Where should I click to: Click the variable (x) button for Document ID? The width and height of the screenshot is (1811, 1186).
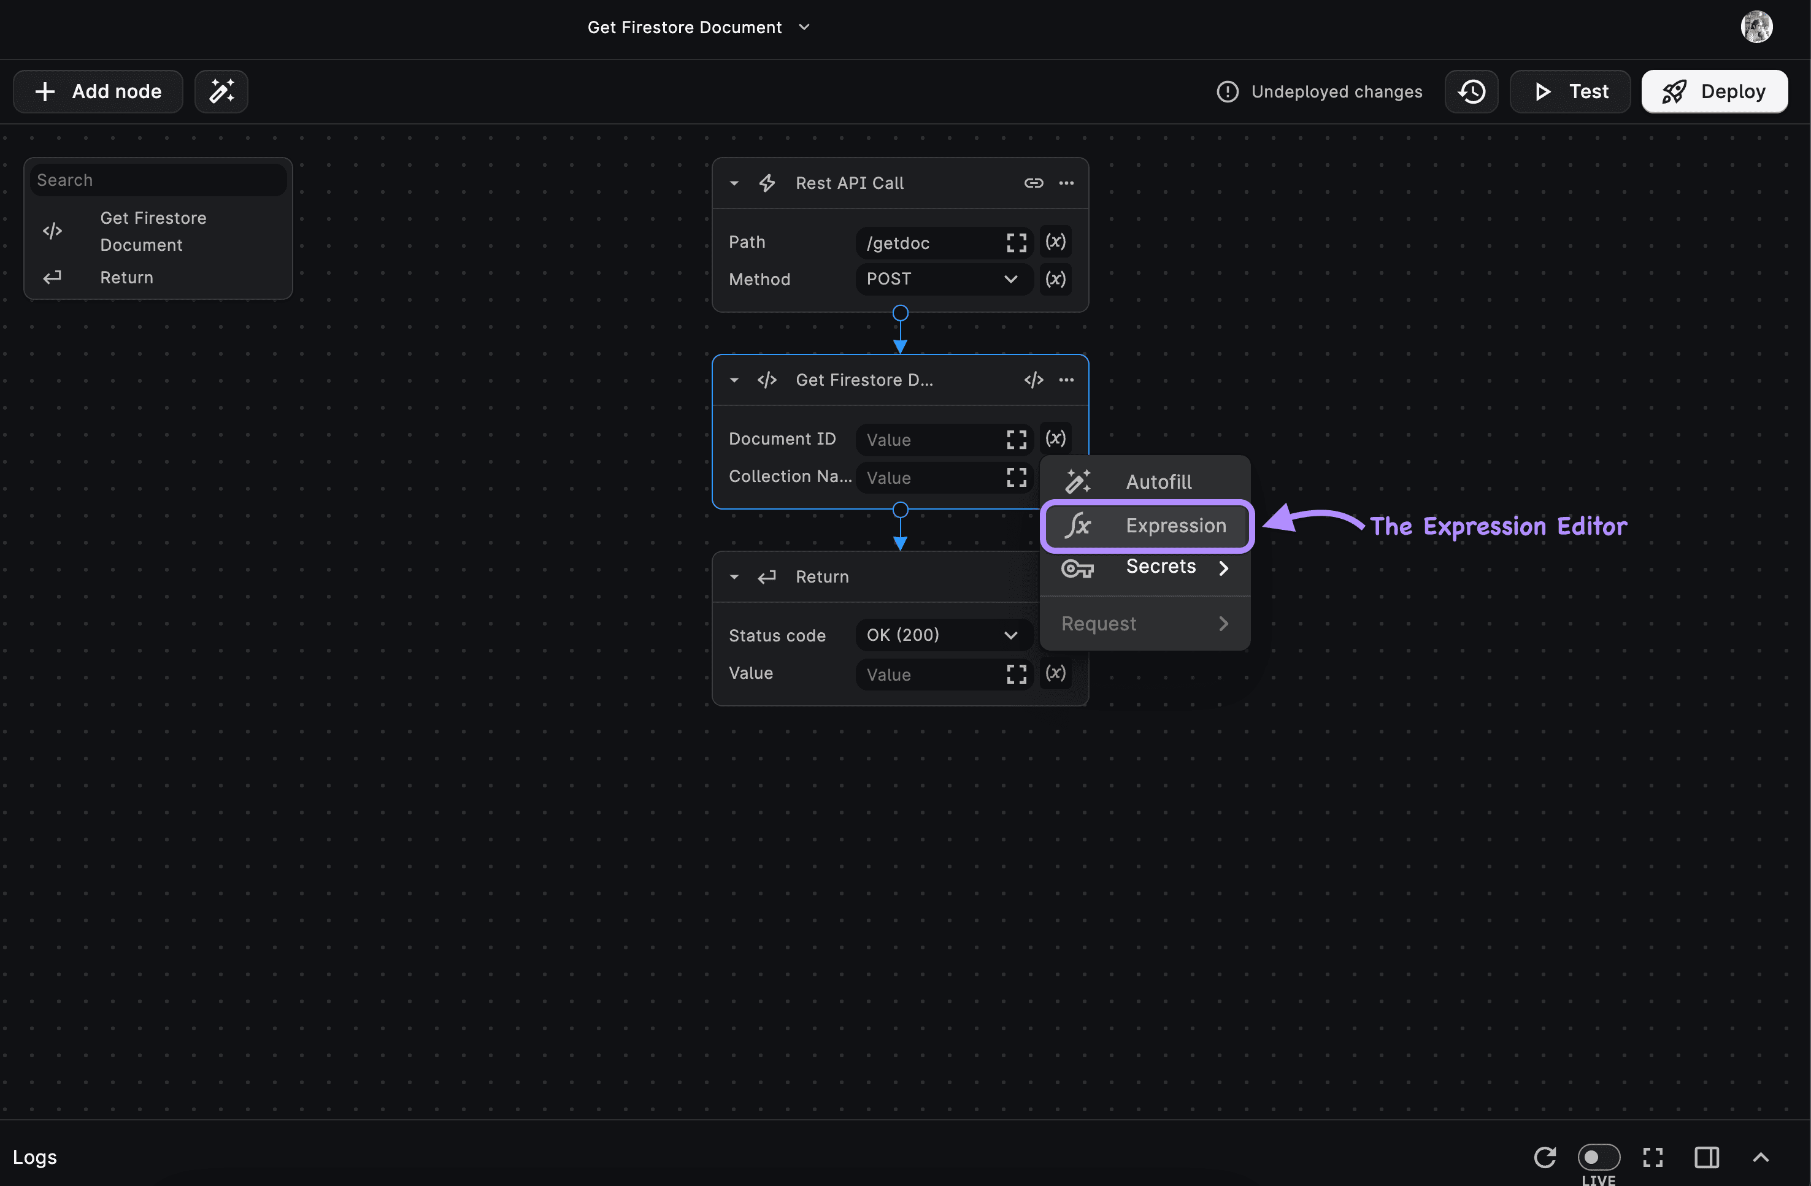pyautogui.click(x=1055, y=439)
